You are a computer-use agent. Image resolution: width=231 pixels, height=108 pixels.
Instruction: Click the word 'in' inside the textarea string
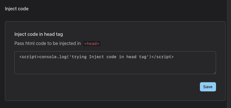click(x=121, y=57)
